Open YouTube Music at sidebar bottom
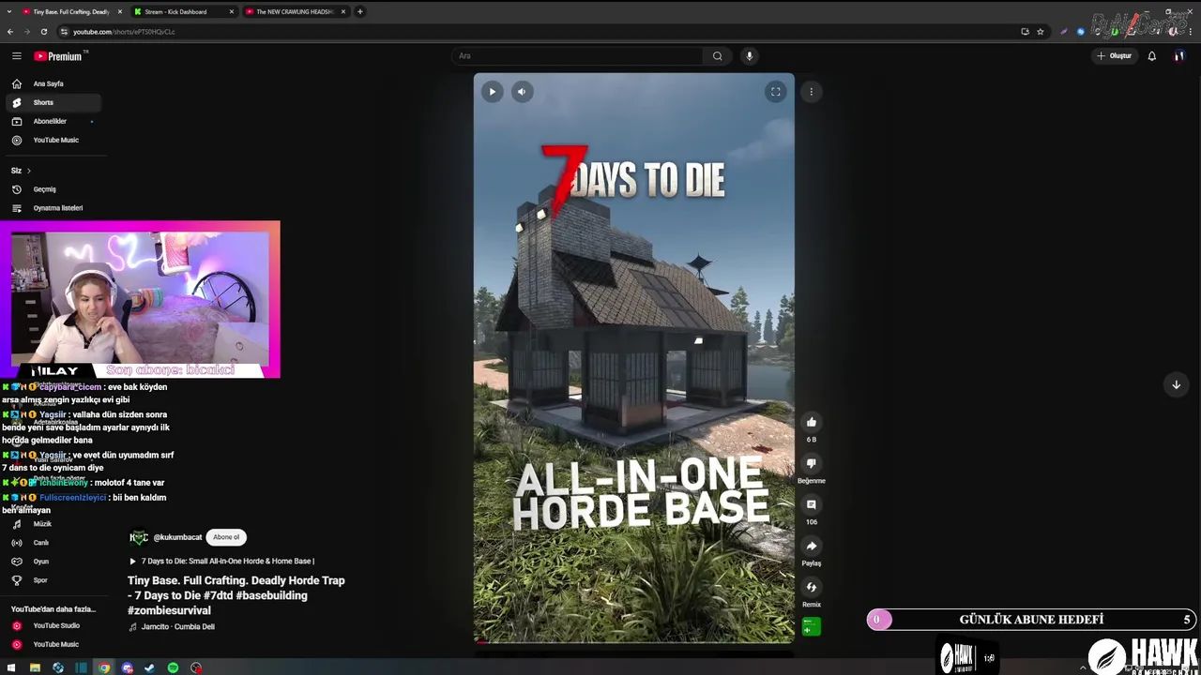 click(53, 644)
